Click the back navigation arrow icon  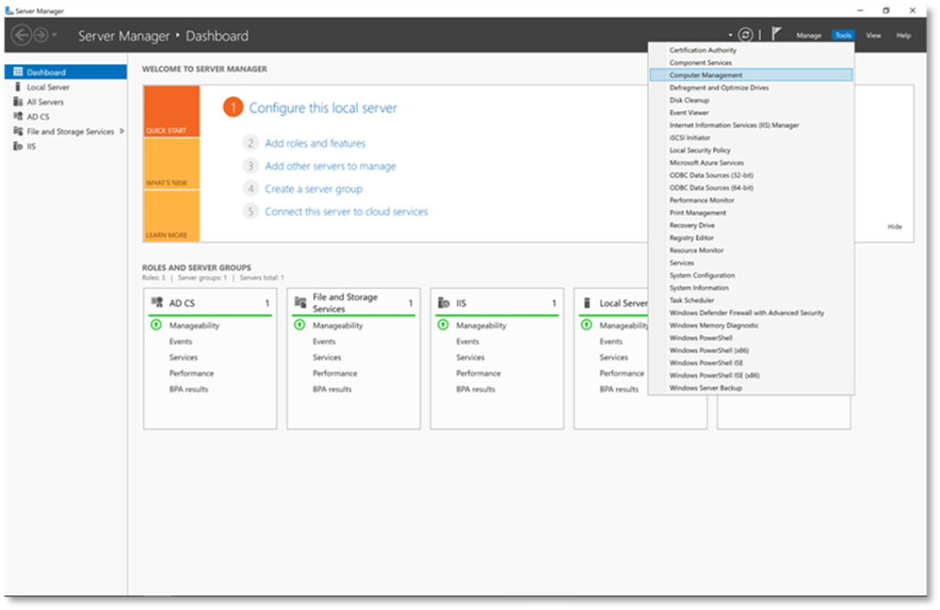pyautogui.click(x=20, y=35)
